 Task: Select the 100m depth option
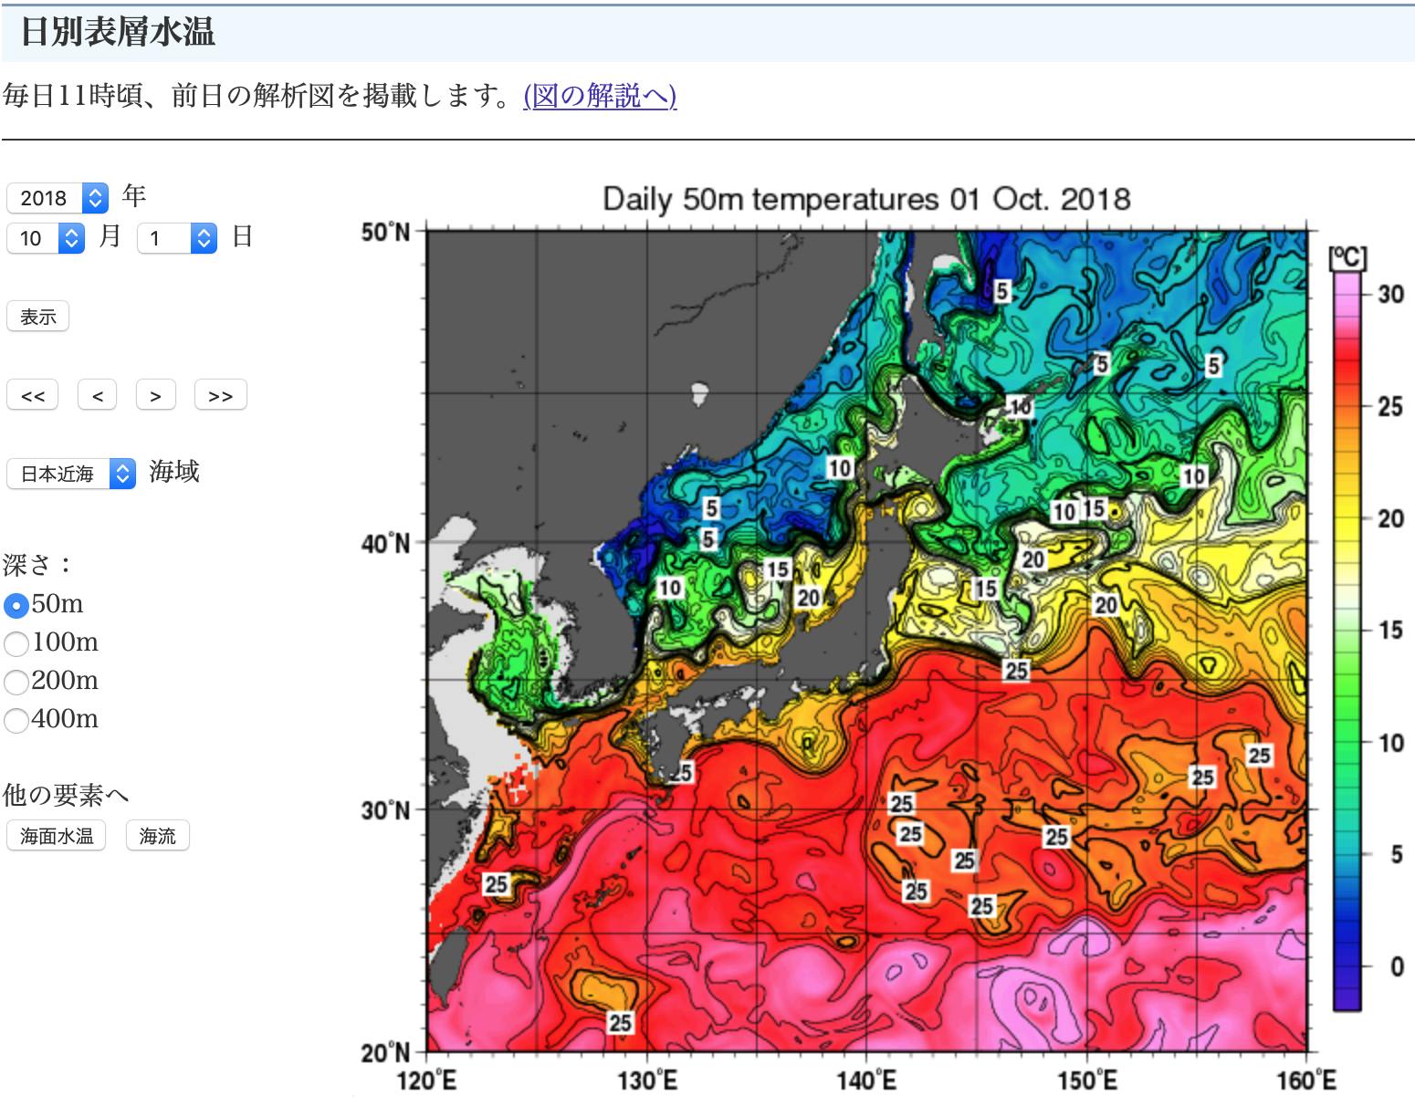16,643
